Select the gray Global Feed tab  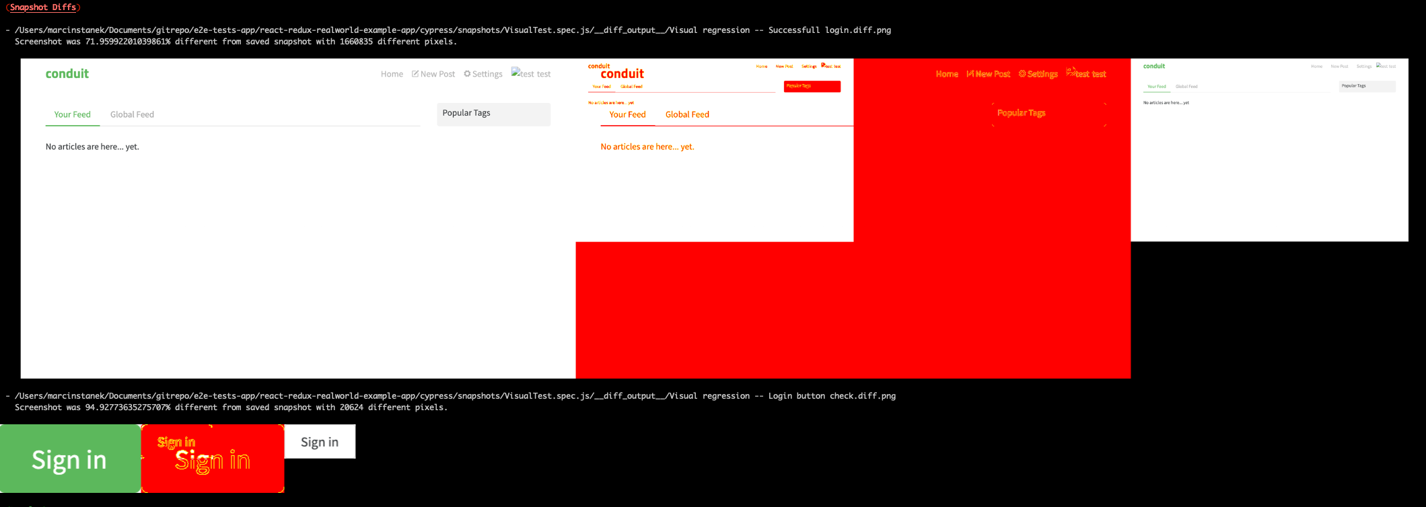click(132, 114)
